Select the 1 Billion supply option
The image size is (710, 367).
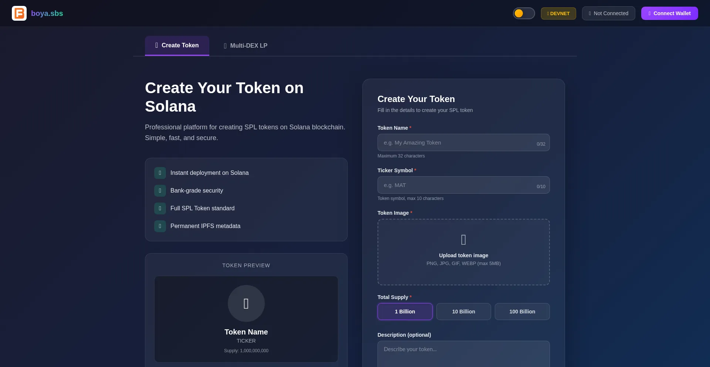tap(405, 312)
